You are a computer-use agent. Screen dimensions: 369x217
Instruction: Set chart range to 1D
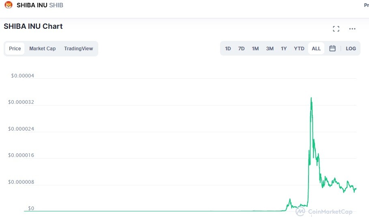click(x=228, y=48)
